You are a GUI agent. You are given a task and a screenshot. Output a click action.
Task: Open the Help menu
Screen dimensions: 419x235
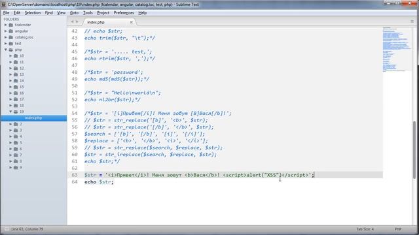[143, 13]
